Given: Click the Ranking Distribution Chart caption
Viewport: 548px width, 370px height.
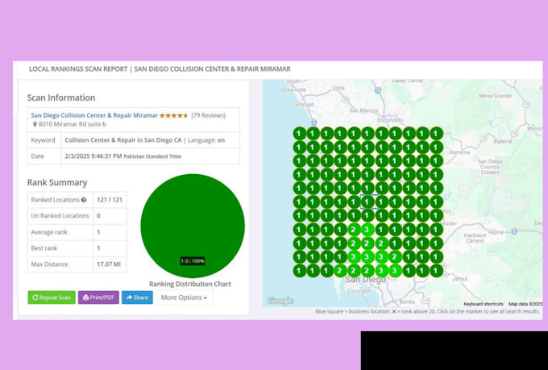Looking at the screenshot, I should (x=190, y=284).
